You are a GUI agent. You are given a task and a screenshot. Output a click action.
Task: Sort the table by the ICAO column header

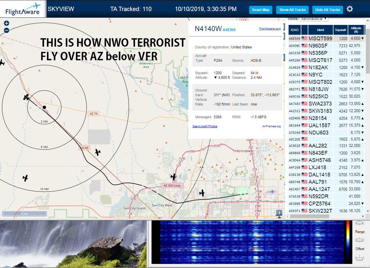(294, 30)
